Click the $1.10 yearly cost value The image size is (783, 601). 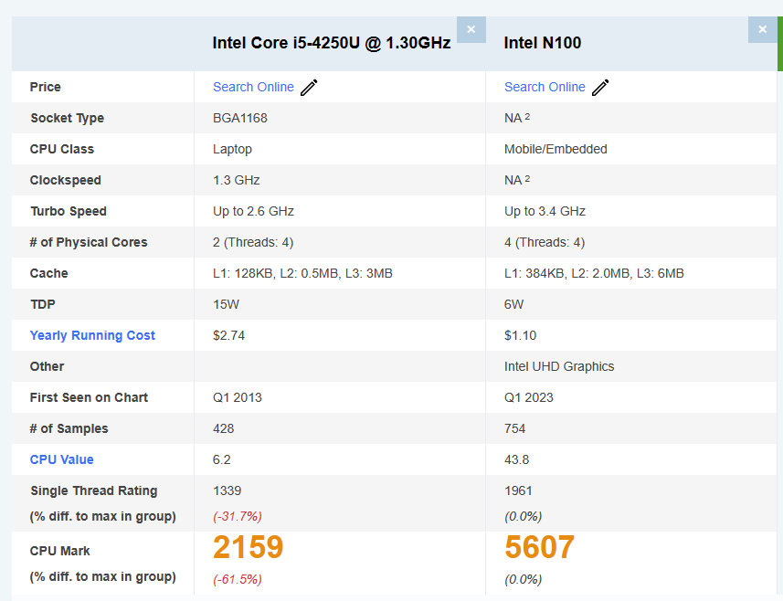pos(520,335)
